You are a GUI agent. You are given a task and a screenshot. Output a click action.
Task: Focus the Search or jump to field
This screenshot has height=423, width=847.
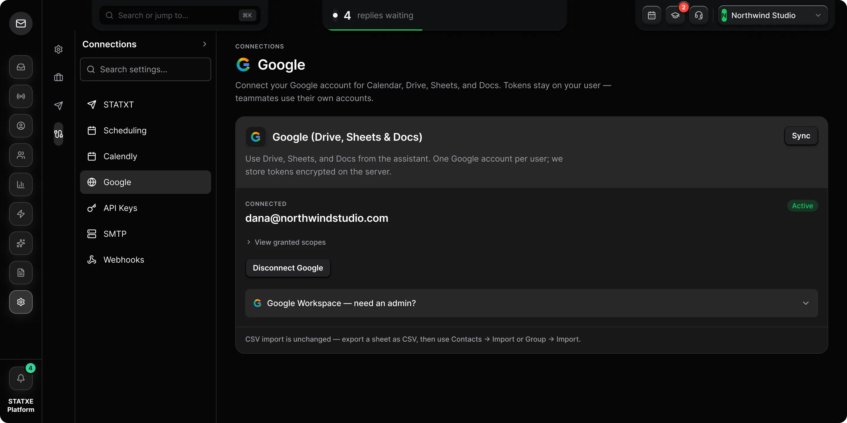tap(180, 16)
